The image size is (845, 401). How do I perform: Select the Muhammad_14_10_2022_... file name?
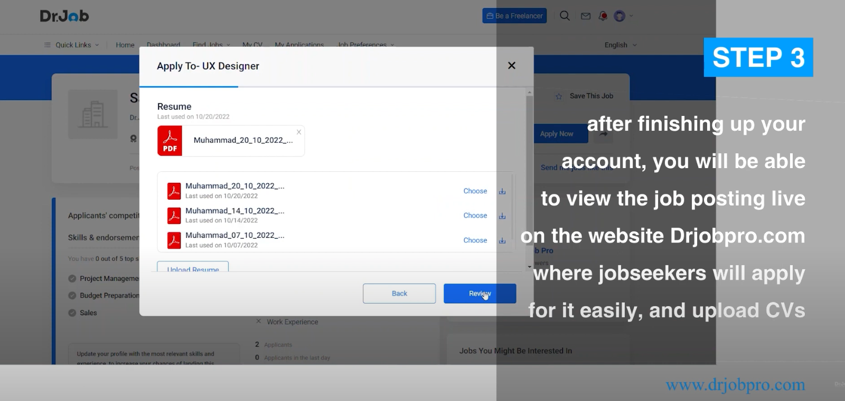[x=235, y=211]
